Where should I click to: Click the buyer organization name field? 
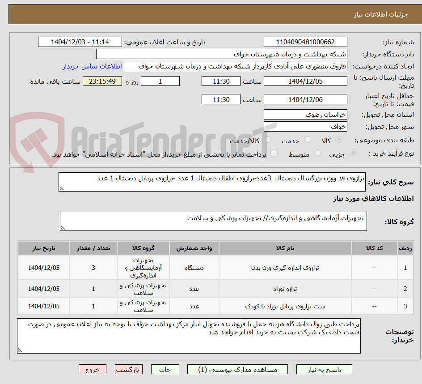(x=221, y=54)
